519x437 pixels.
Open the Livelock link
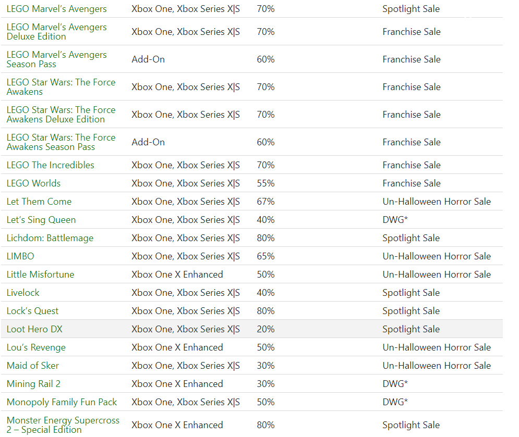[x=23, y=293]
